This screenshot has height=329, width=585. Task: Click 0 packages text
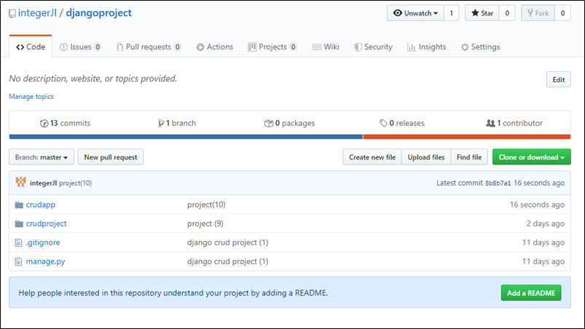tap(295, 123)
